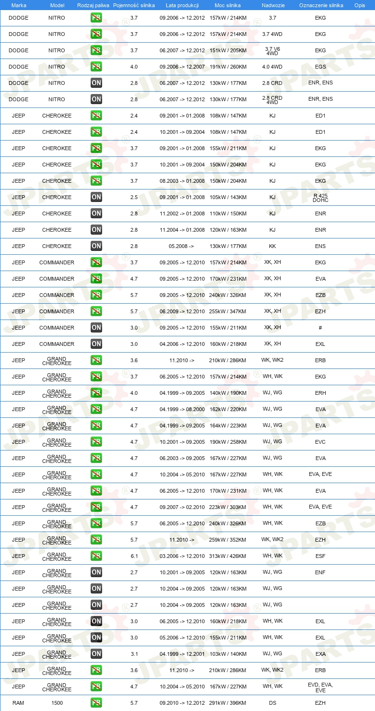Image resolution: width=375 pixels, height=711 pixels.
Task: Click petrol icon for Nitro 3.7 4WD row
Action: (x=96, y=34)
